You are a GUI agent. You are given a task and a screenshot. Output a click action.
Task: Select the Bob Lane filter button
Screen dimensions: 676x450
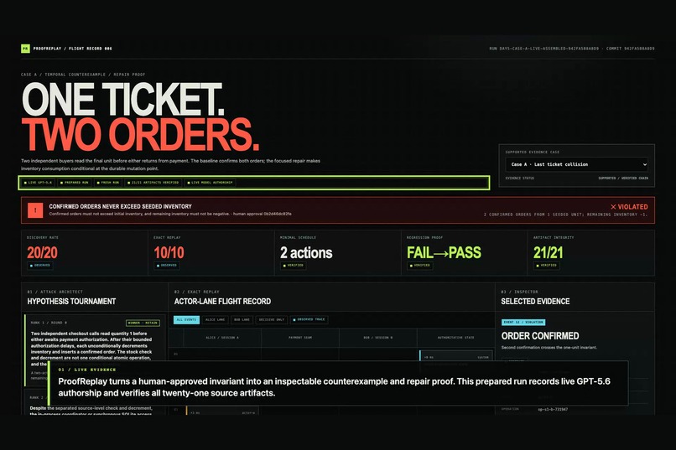(x=242, y=319)
